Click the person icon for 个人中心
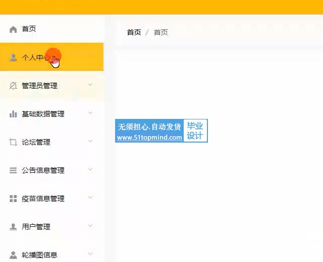323x262 pixels. tap(13, 57)
